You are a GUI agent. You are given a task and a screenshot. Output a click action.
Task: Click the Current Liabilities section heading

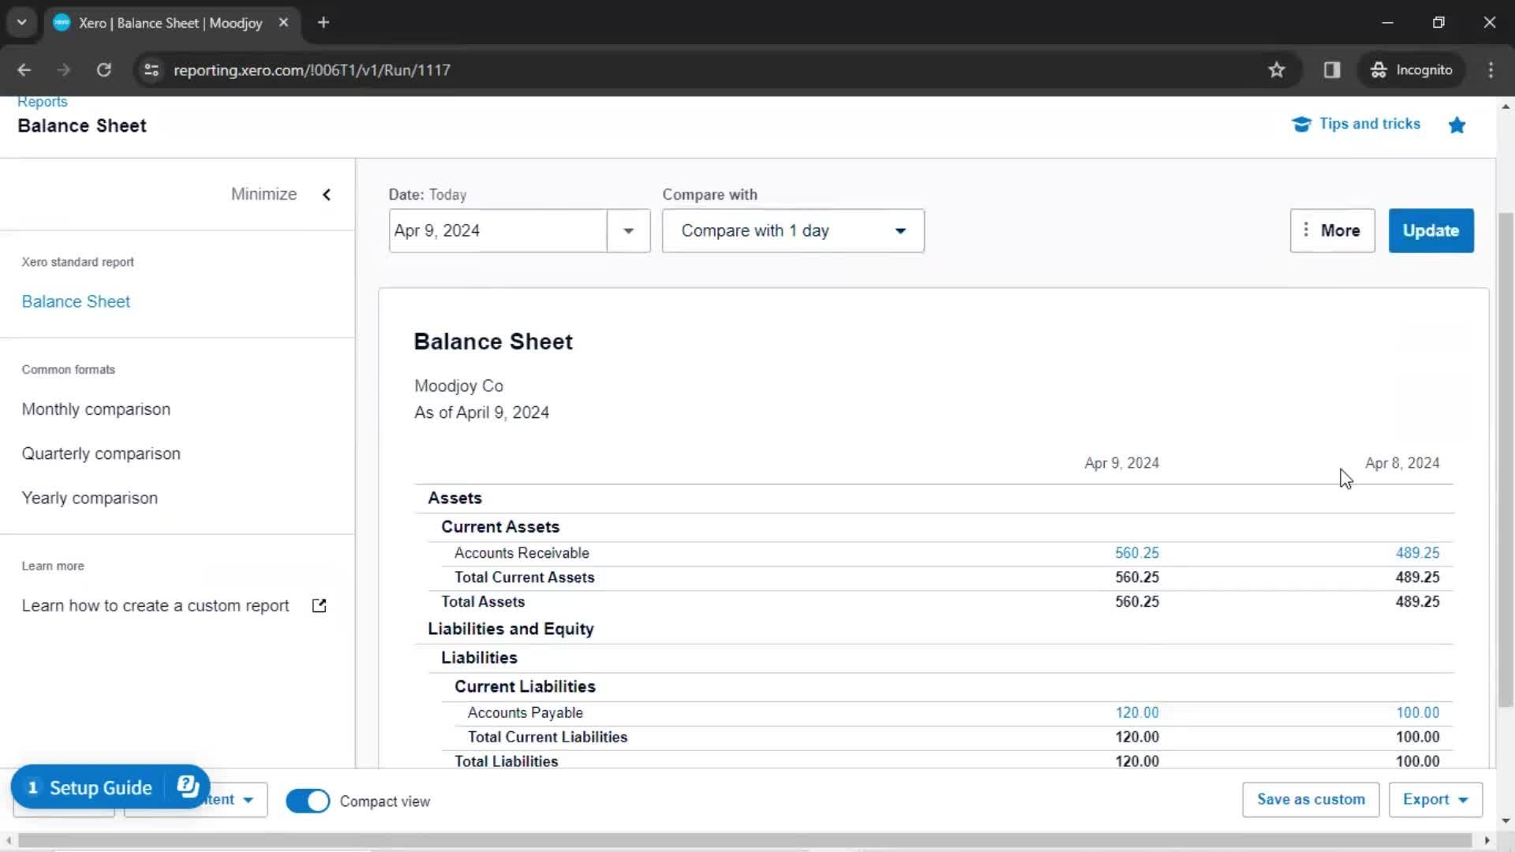525,686
